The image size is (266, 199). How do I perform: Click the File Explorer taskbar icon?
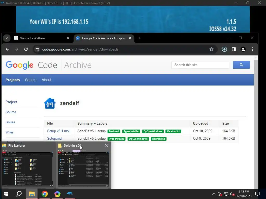pos(32,194)
